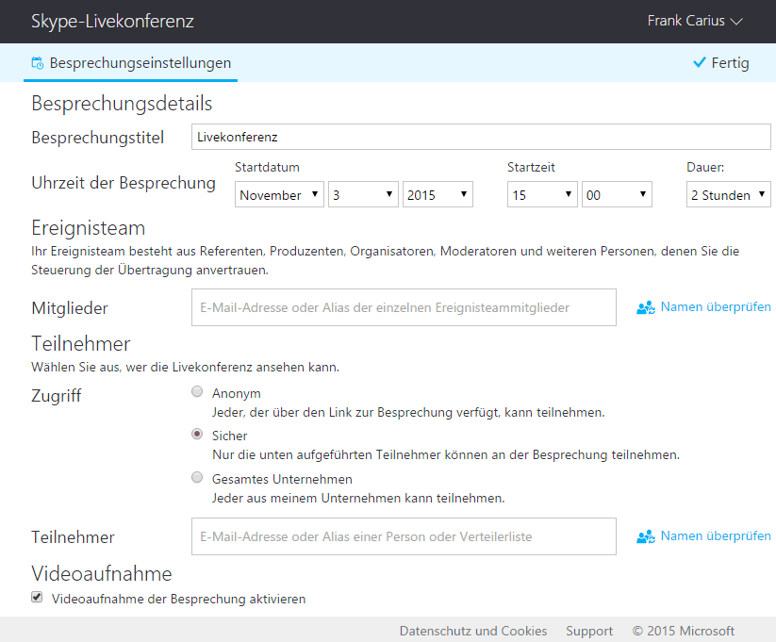Select the Anonym access radio button

(197, 392)
